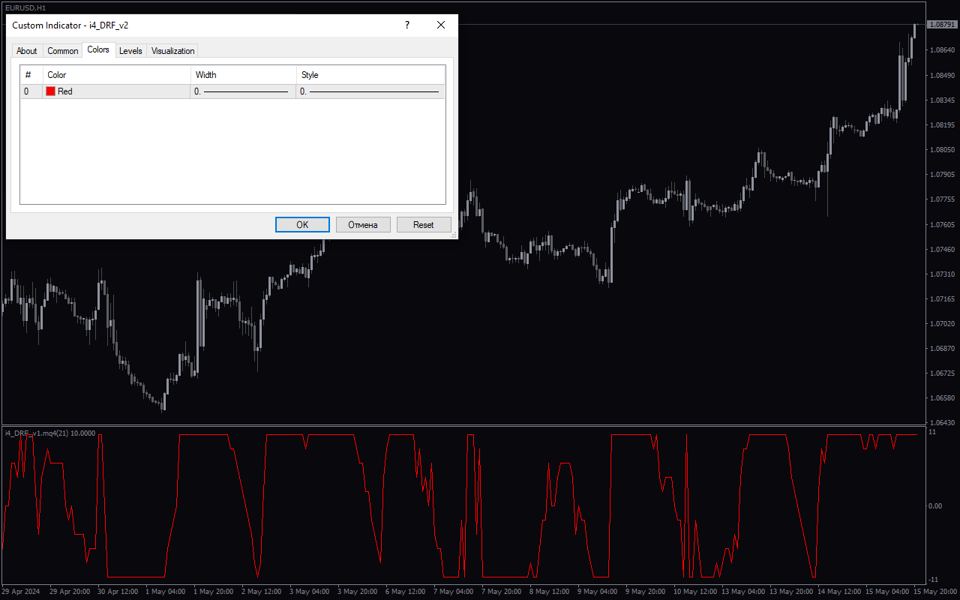This screenshot has height=600, width=960.
Task: Switch to the About tab
Action: [27, 51]
